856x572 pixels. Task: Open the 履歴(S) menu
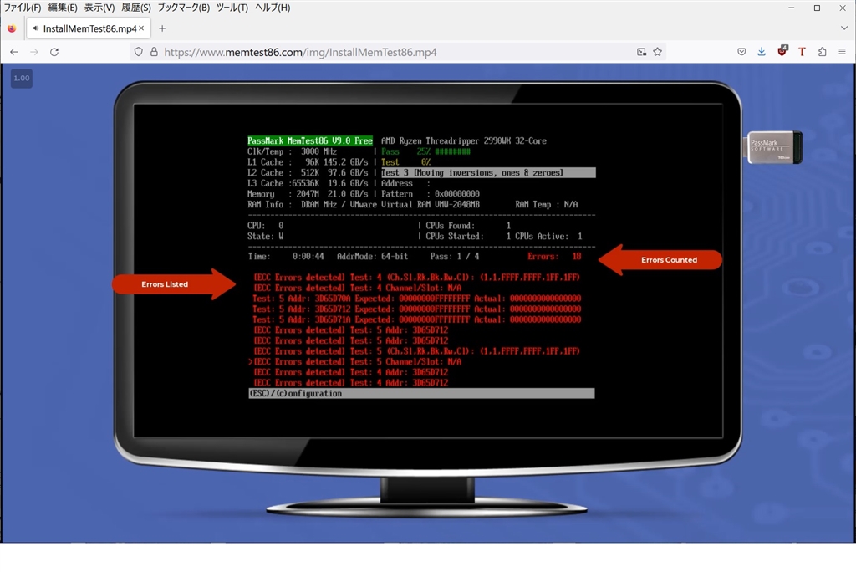point(136,8)
